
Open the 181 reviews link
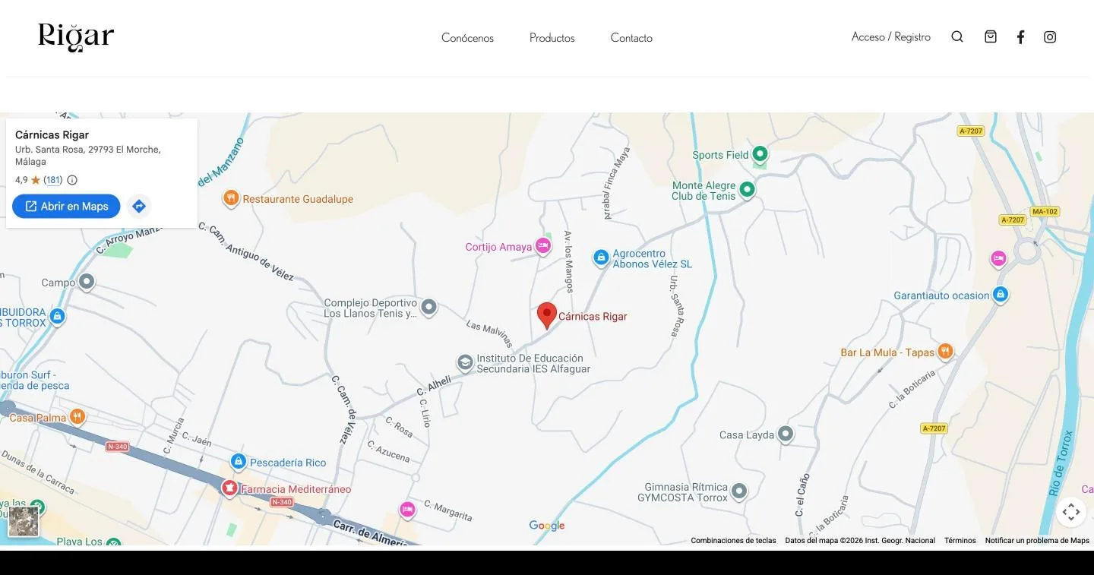53,180
